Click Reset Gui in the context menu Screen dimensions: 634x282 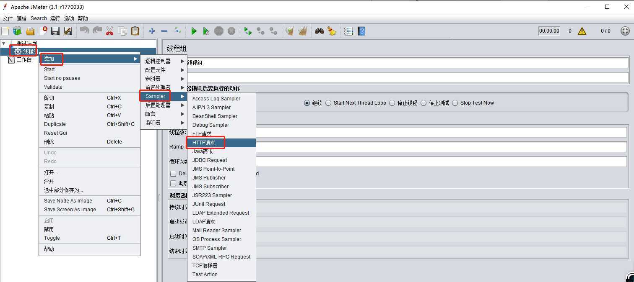(x=89, y=133)
